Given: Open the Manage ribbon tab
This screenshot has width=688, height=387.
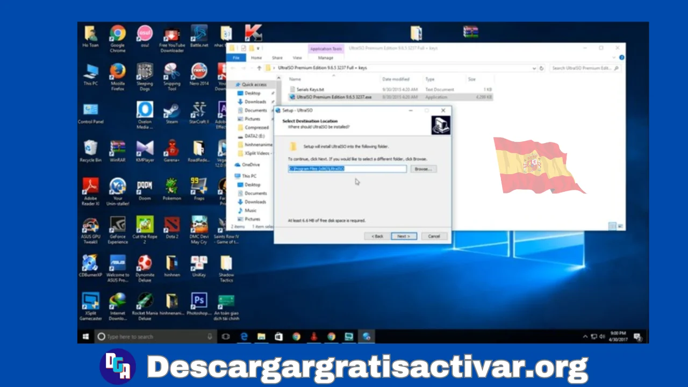Looking at the screenshot, I should 326,58.
